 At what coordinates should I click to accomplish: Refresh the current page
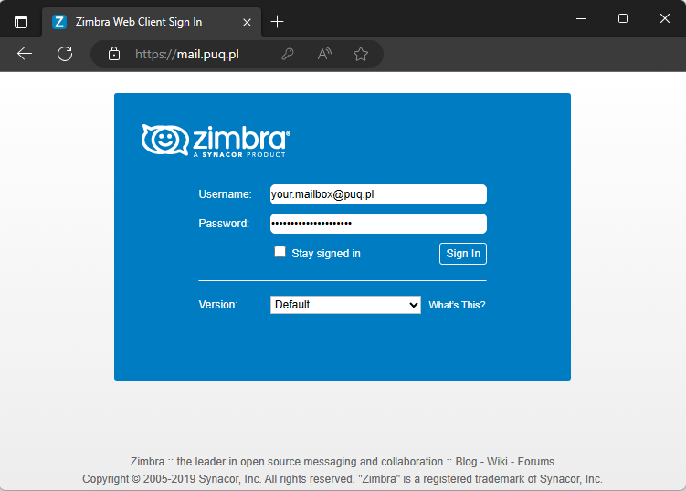tap(65, 54)
